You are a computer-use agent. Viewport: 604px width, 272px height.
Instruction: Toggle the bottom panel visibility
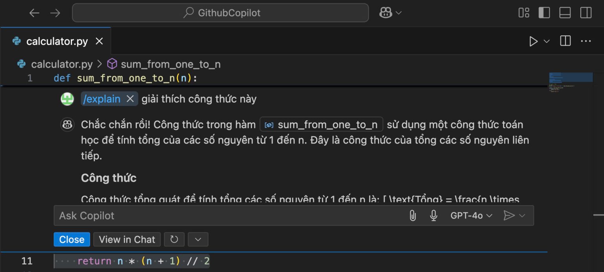[565, 13]
